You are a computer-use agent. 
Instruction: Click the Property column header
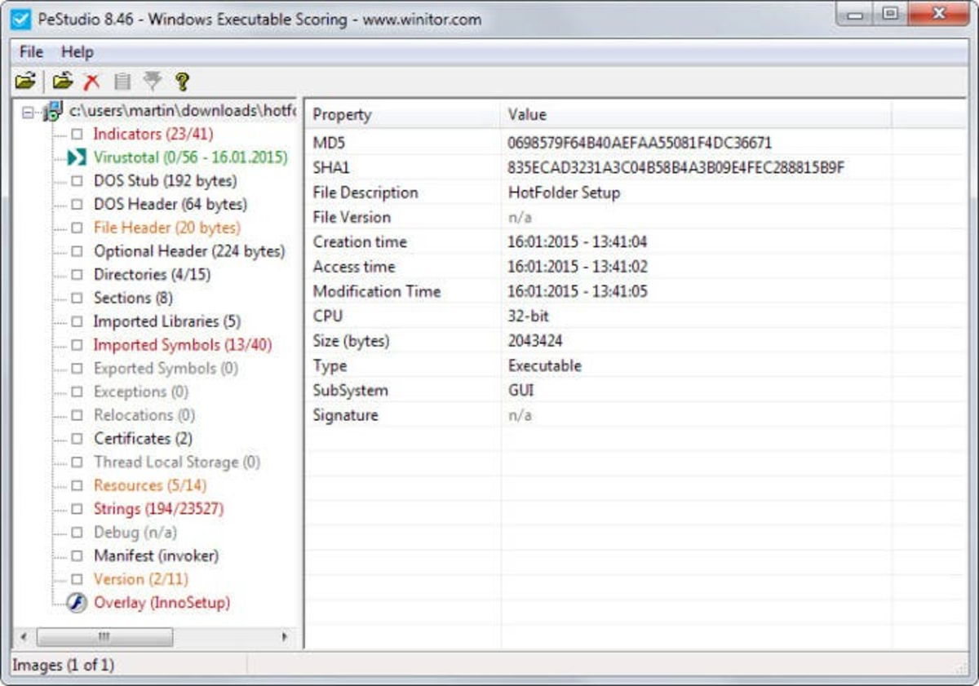tap(343, 115)
